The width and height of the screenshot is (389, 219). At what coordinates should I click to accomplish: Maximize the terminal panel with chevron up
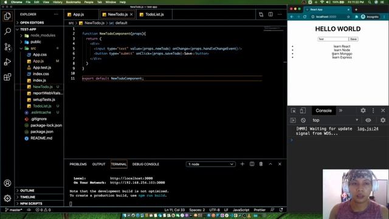[270, 164]
